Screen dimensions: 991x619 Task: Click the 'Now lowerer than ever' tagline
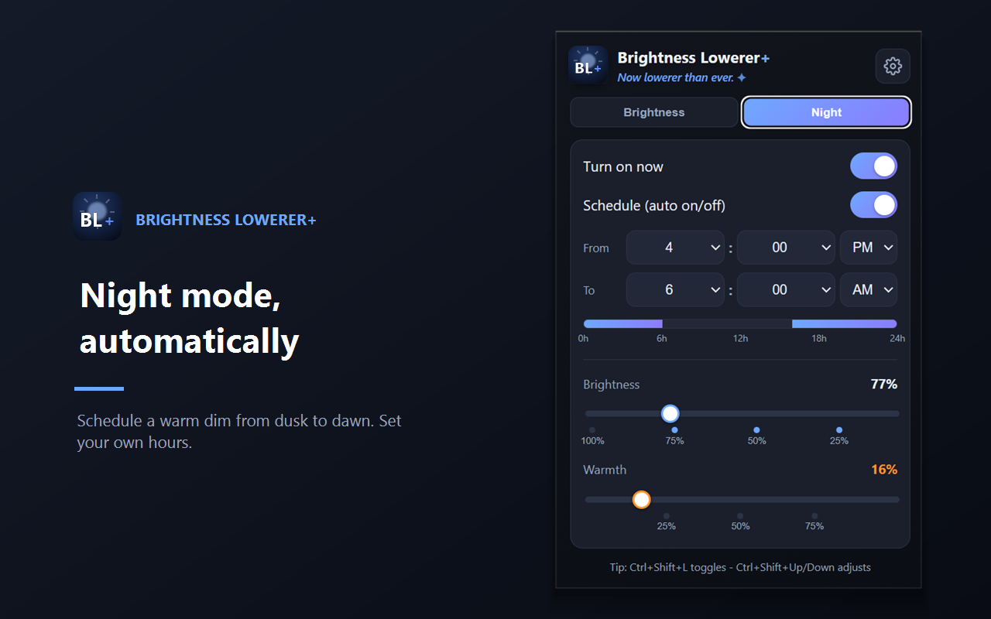point(682,77)
